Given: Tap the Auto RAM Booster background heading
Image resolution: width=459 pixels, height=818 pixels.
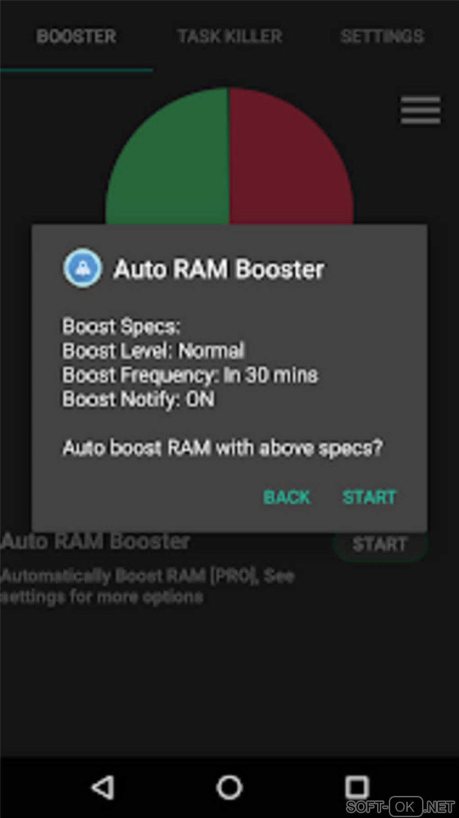Looking at the screenshot, I should pos(95,541).
